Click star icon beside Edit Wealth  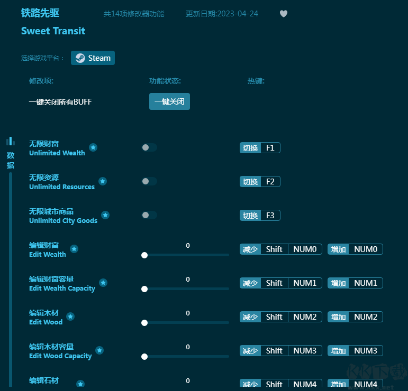[74, 249]
